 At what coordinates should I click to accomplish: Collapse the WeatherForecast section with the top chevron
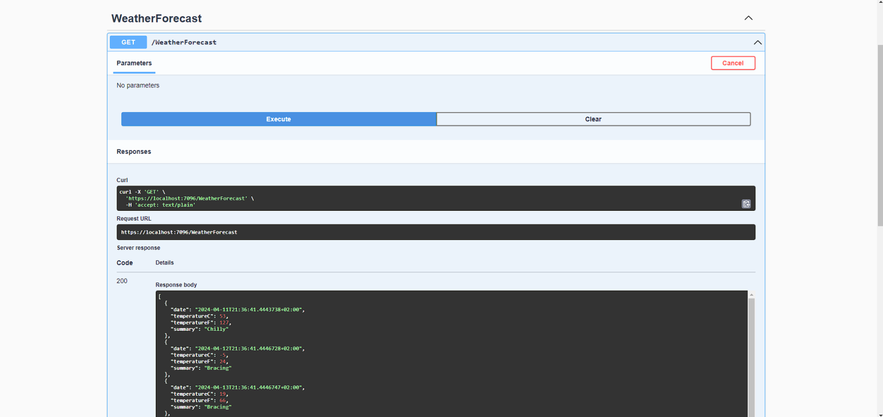click(x=748, y=18)
